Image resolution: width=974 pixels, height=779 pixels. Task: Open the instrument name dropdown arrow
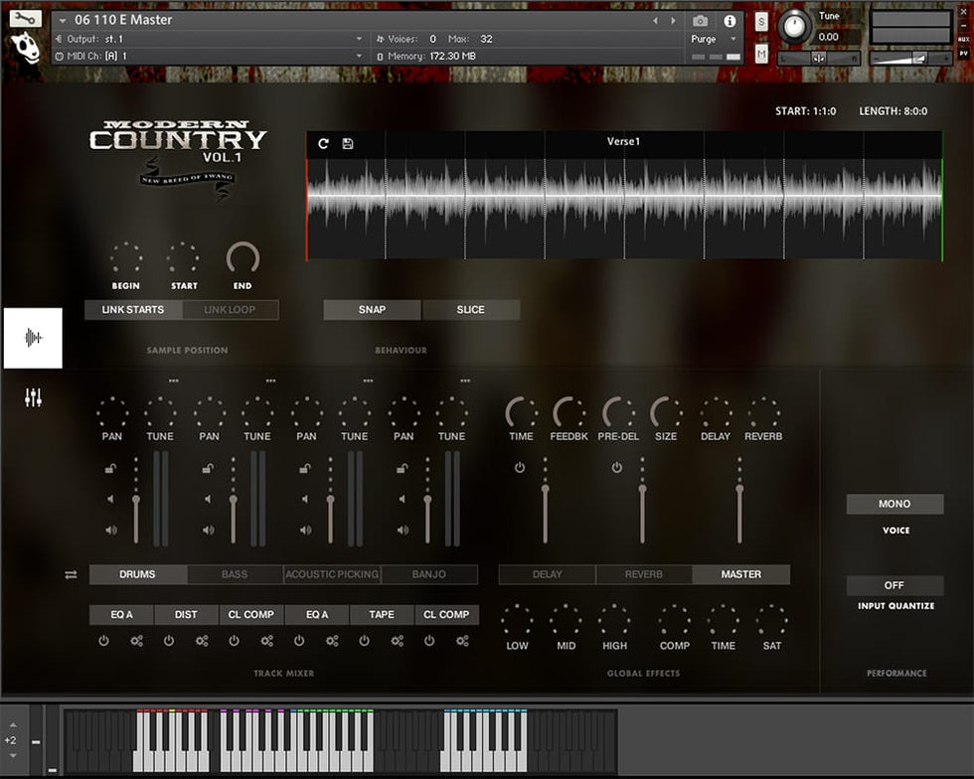64,21
